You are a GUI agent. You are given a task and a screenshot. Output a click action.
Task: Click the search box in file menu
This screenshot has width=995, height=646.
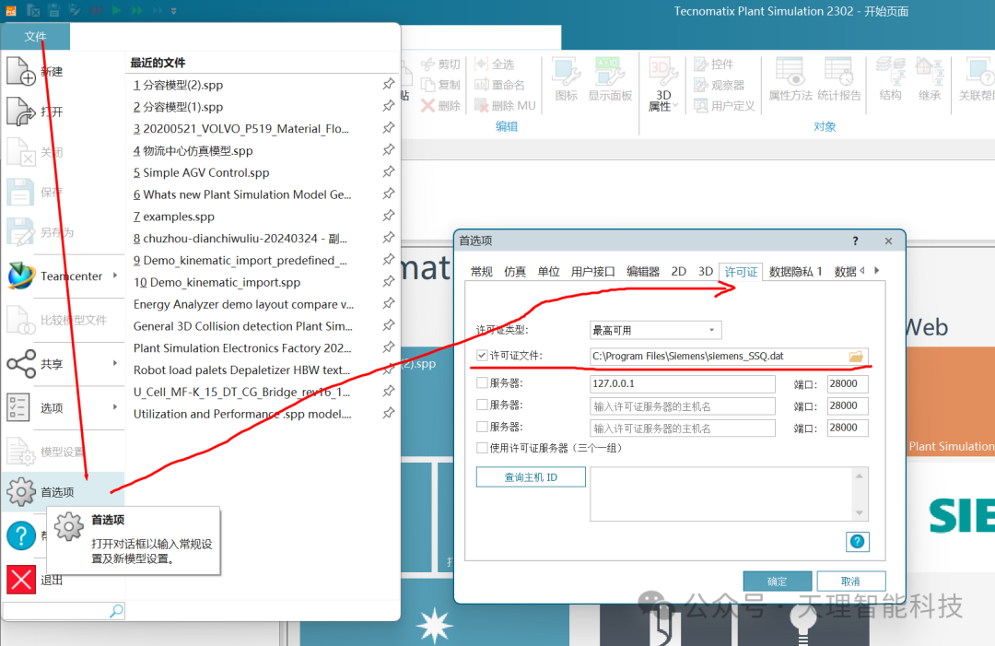(56, 611)
